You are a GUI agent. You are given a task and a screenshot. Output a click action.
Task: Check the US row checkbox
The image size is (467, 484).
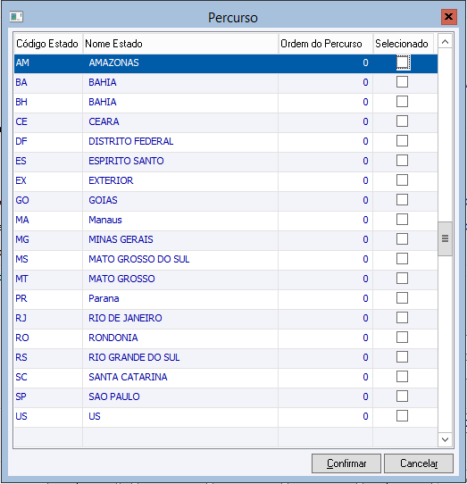[402, 416]
